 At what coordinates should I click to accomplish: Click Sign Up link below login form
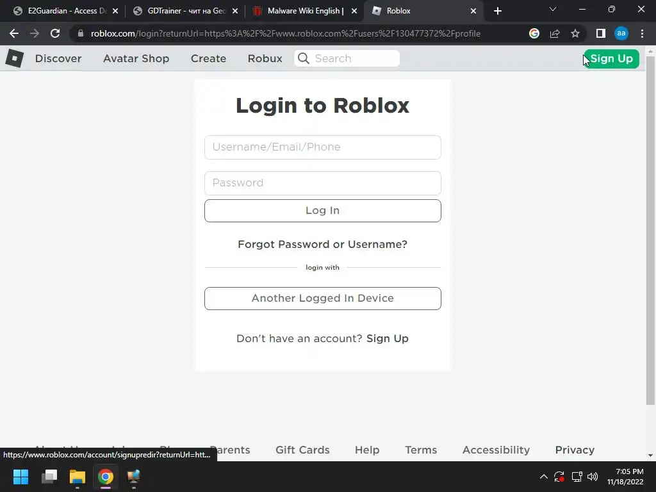point(388,338)
